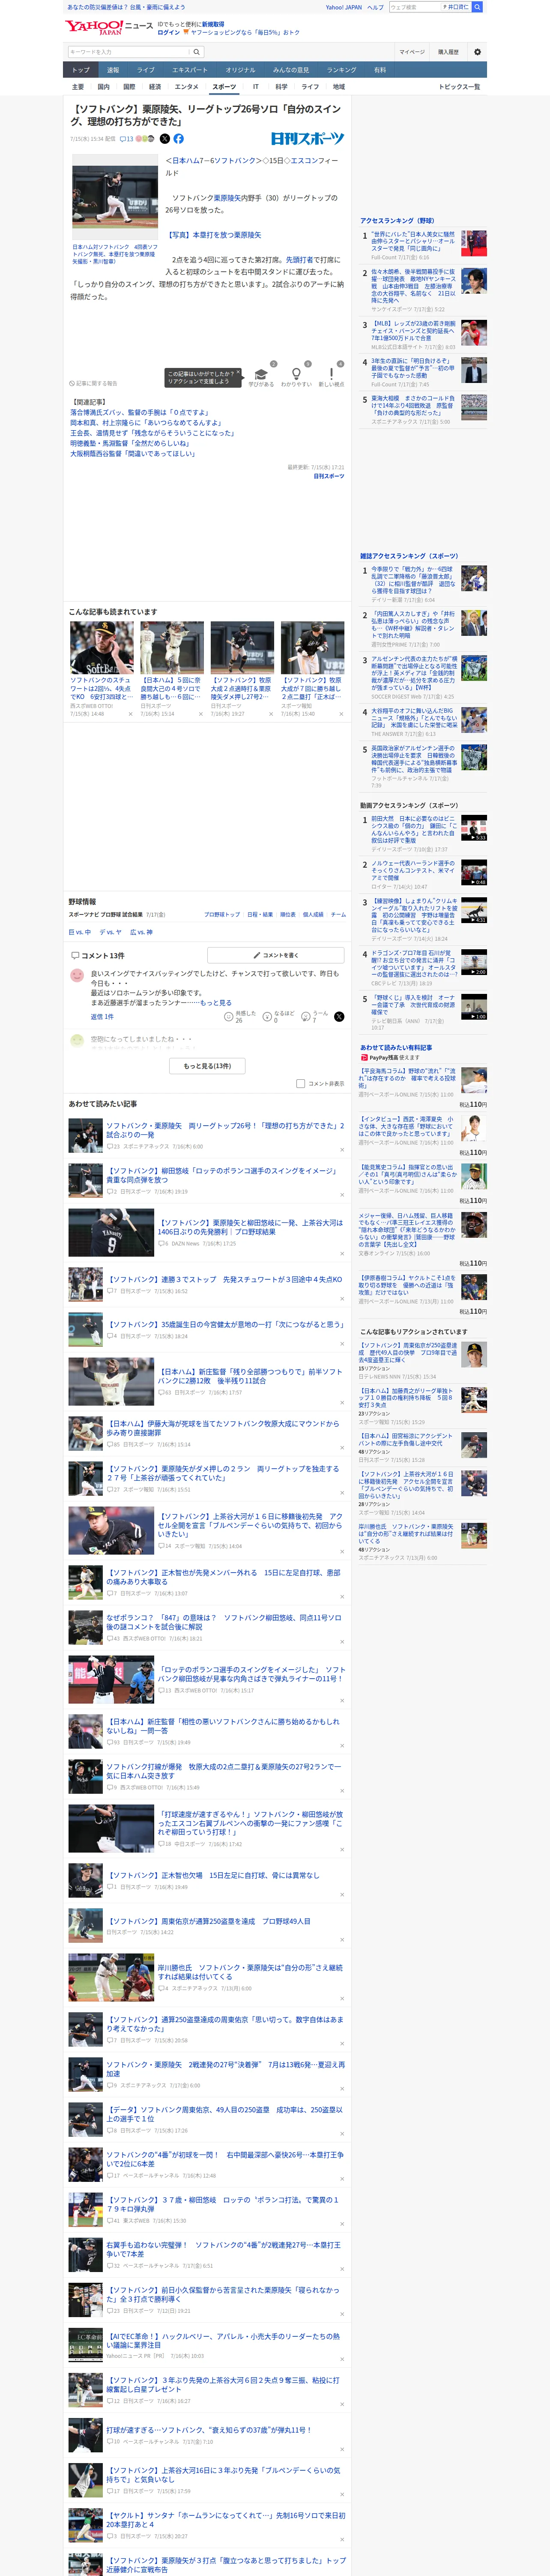Screen dimensions: 550x2576
Task: Open エンタメ category in sub navigation
Action: [187, 87]
